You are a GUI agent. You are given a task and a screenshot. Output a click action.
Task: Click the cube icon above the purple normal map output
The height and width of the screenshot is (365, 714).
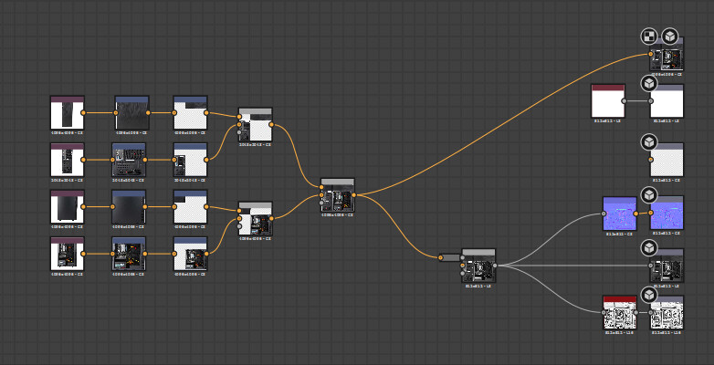(x=649, y=194)
